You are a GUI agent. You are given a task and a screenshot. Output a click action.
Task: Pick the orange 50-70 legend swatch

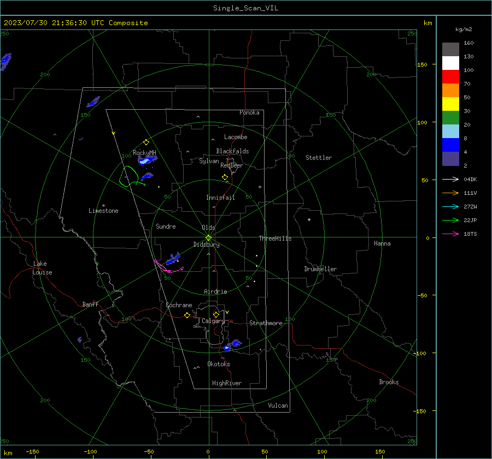tap(450, 90)
